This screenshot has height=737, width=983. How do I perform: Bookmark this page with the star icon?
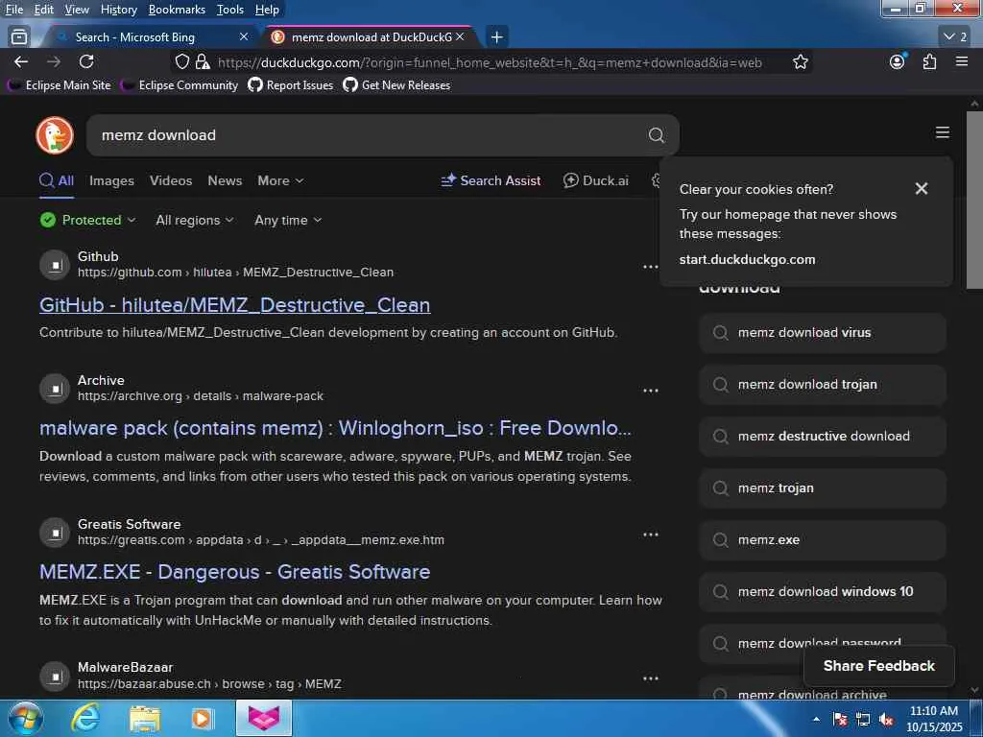tap(800, 61)
